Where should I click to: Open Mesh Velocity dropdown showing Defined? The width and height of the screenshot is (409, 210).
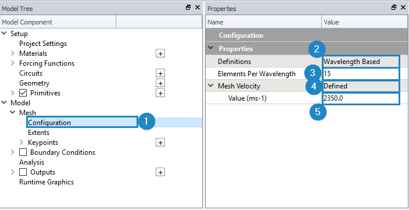click(x=361, y=86)
